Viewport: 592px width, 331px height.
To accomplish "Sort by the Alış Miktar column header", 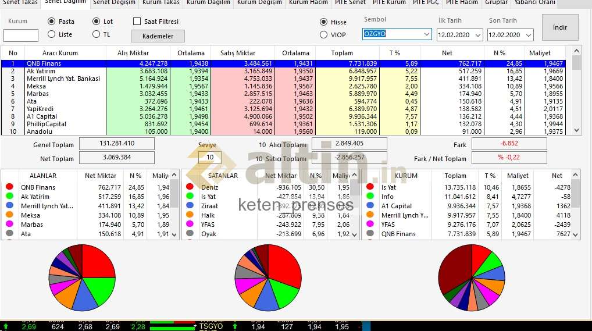I will click(x=133, y=53).
